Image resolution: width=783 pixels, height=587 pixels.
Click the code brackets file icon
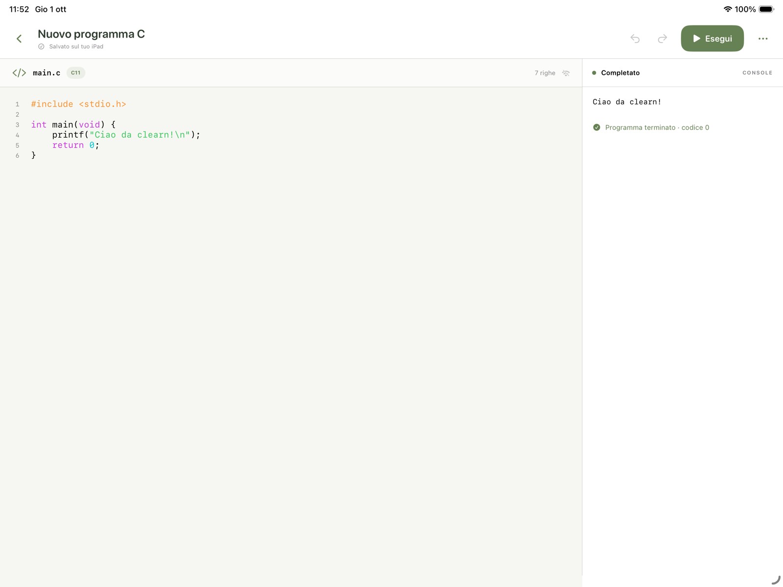[x=19, y=73]
